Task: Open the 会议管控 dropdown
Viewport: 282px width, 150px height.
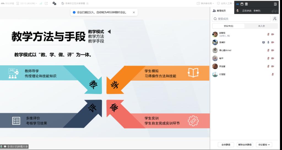Action: 264,144
